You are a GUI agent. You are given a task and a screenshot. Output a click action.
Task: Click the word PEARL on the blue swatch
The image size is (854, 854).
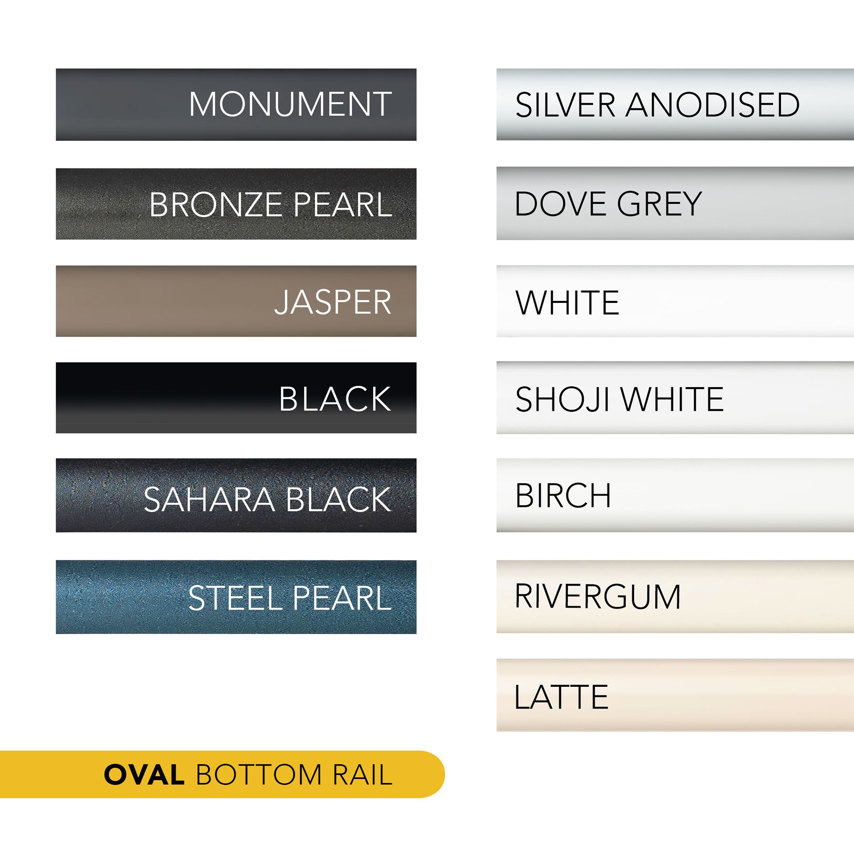342,598
